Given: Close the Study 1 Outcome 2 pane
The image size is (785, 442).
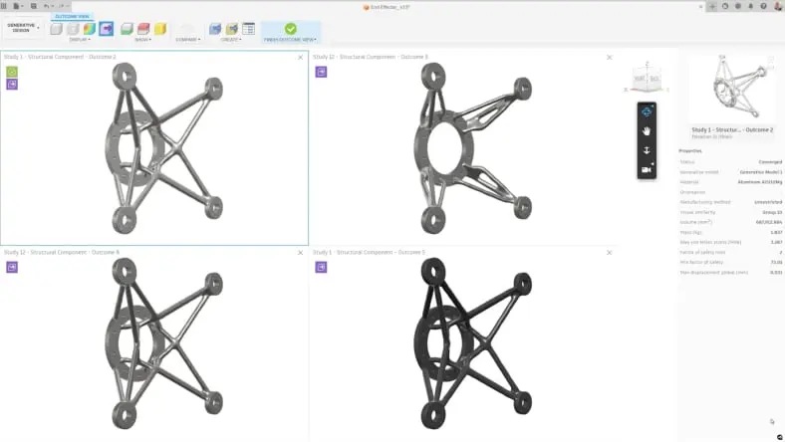Looking at the screenshot, I should [x=301, y=57].
